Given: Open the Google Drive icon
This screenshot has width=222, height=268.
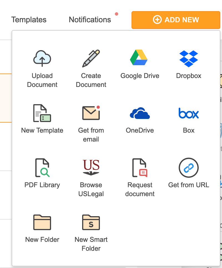Looking at the screenshot, I should [x=139, y=58].
